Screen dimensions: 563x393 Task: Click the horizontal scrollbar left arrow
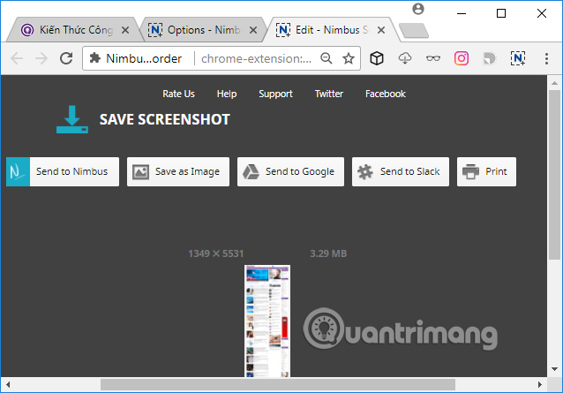point(8,385)
